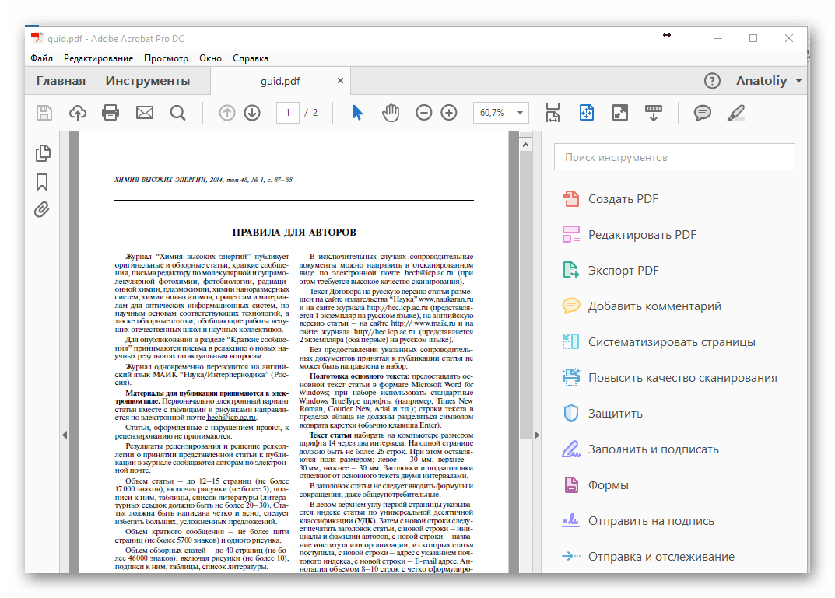The image size is (835, 598).
Task: Select Экспорт PDF in tools list
Action: tap(623, 271)
